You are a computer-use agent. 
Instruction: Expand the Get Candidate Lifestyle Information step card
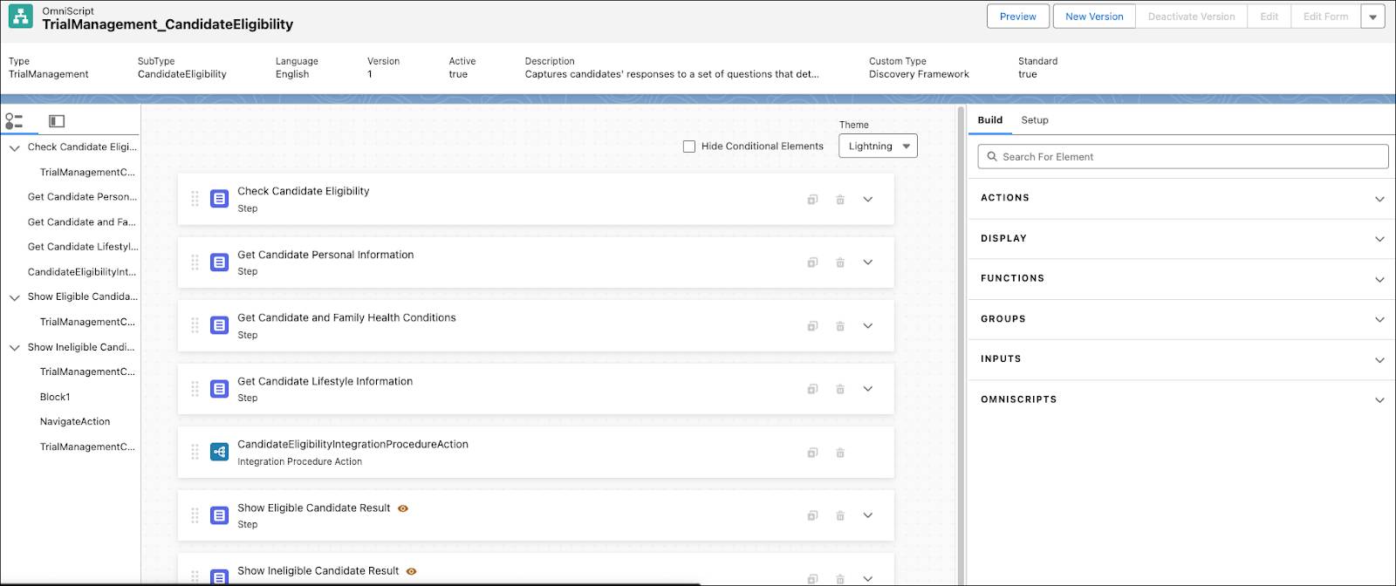click(x=868, y=389)
